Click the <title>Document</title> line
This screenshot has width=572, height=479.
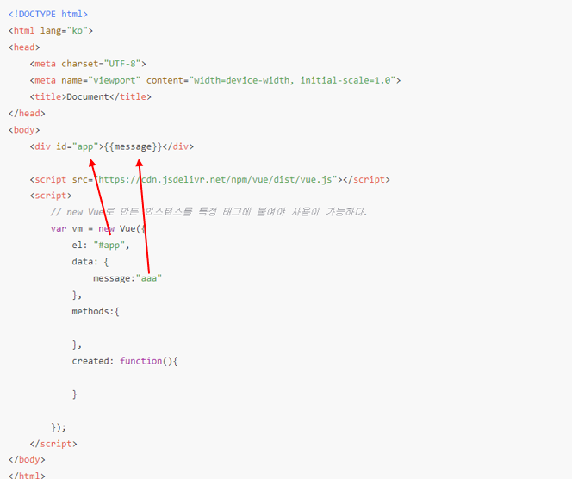90,96
